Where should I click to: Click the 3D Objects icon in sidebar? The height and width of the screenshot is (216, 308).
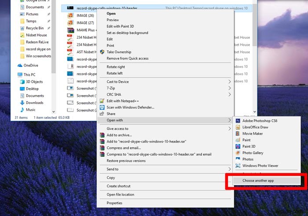click(x=22, y=82)
